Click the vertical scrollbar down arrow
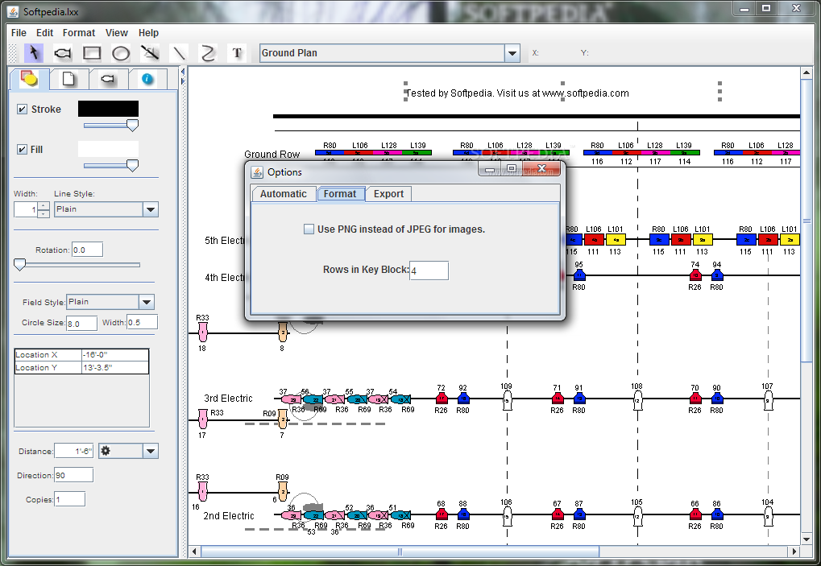This screenshot has height=566, width=821. point(806,539)
